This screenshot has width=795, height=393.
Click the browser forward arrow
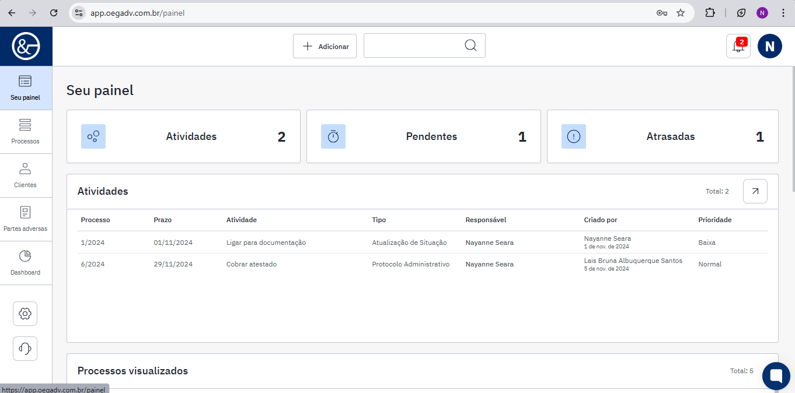pyautogui.click(x=33, y=13)
